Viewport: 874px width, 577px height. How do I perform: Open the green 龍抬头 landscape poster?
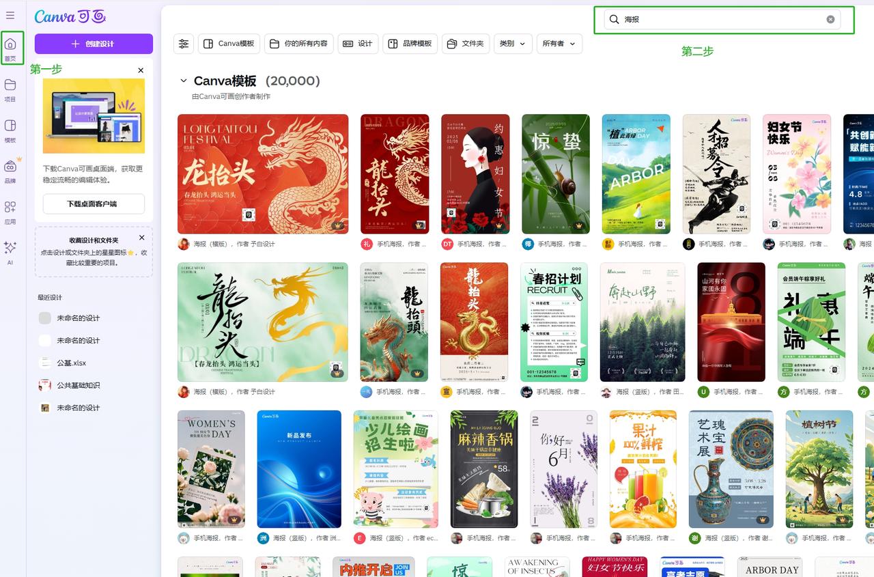(263, 322)
